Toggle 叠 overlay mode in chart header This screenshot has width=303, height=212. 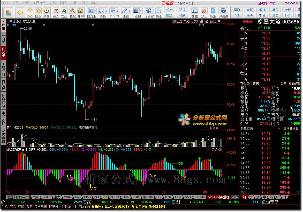[x=202, y=21]
